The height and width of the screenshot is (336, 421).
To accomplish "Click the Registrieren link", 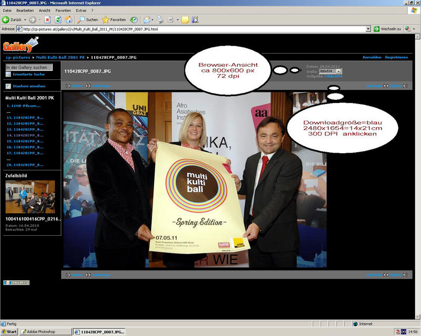I will (x=396, y=57).
